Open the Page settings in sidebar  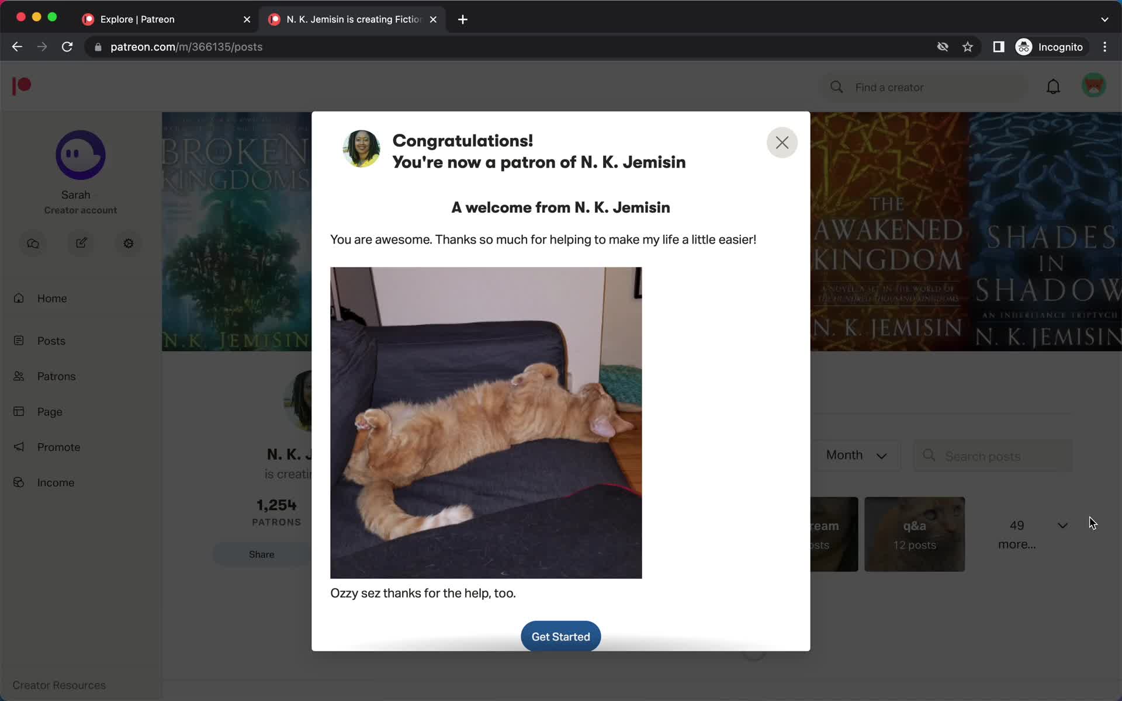[49, 411]
